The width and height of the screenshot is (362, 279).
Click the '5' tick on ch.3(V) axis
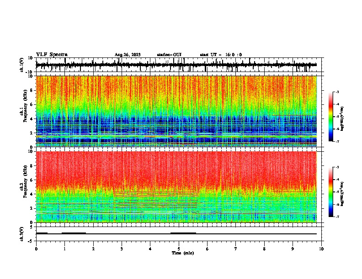pyautogui.click(x=32, y=227)
